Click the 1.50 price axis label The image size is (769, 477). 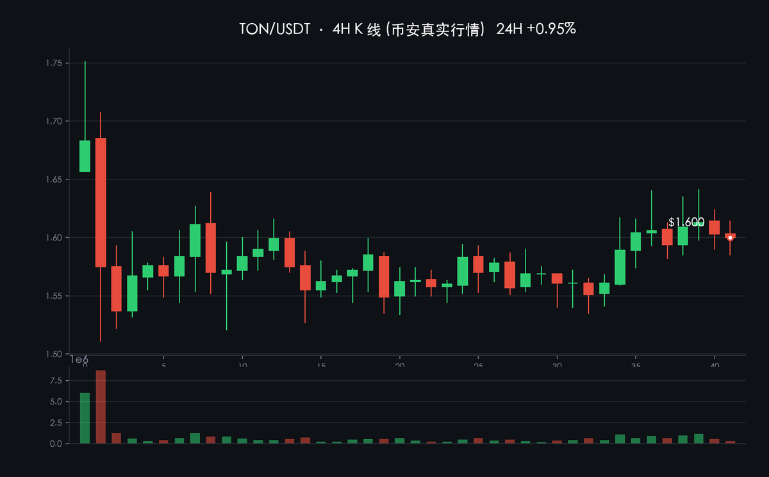[x=54, y=355]
